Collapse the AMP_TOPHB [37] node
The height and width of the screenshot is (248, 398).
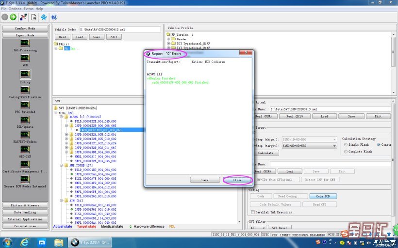(x=61, y=165)
